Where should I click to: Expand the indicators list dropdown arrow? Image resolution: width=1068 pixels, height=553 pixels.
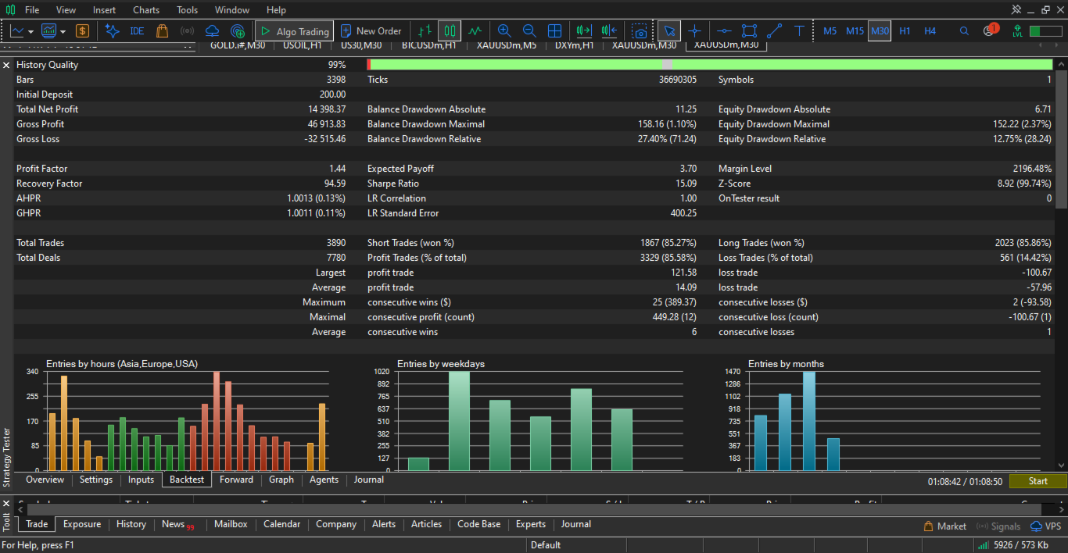click(62, 32)
